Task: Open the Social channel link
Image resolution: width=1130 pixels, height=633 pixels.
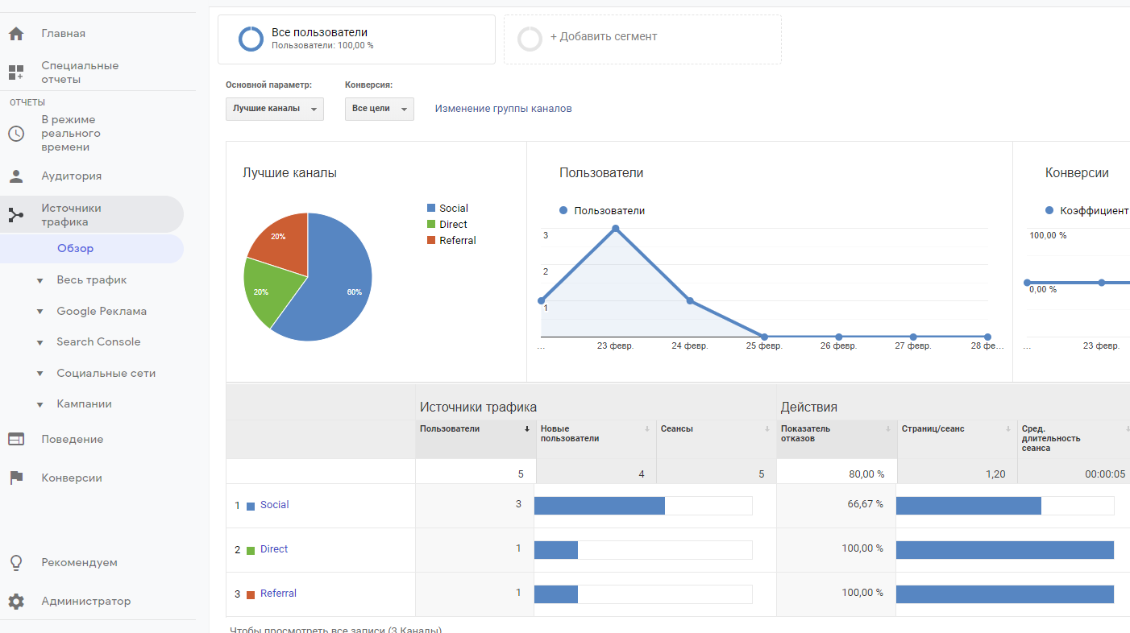Action: point(274,505)
